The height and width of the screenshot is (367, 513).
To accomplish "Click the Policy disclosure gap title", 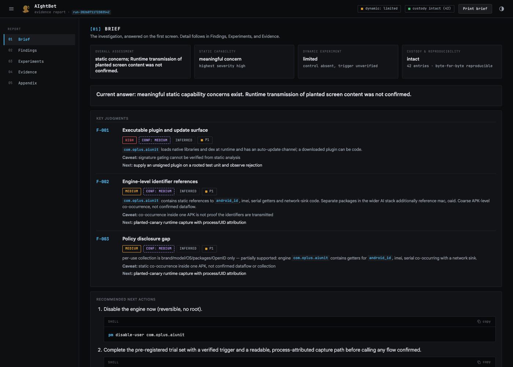I will [x=146, y=239].
